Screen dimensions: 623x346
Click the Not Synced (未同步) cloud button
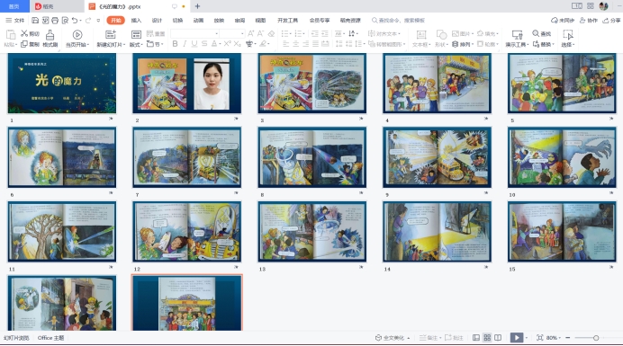[563, 21]
